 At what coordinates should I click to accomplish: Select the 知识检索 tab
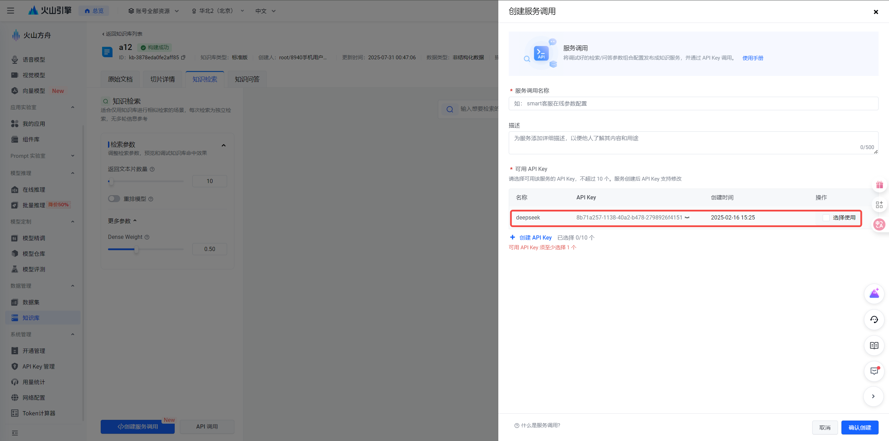coord(205,79)
